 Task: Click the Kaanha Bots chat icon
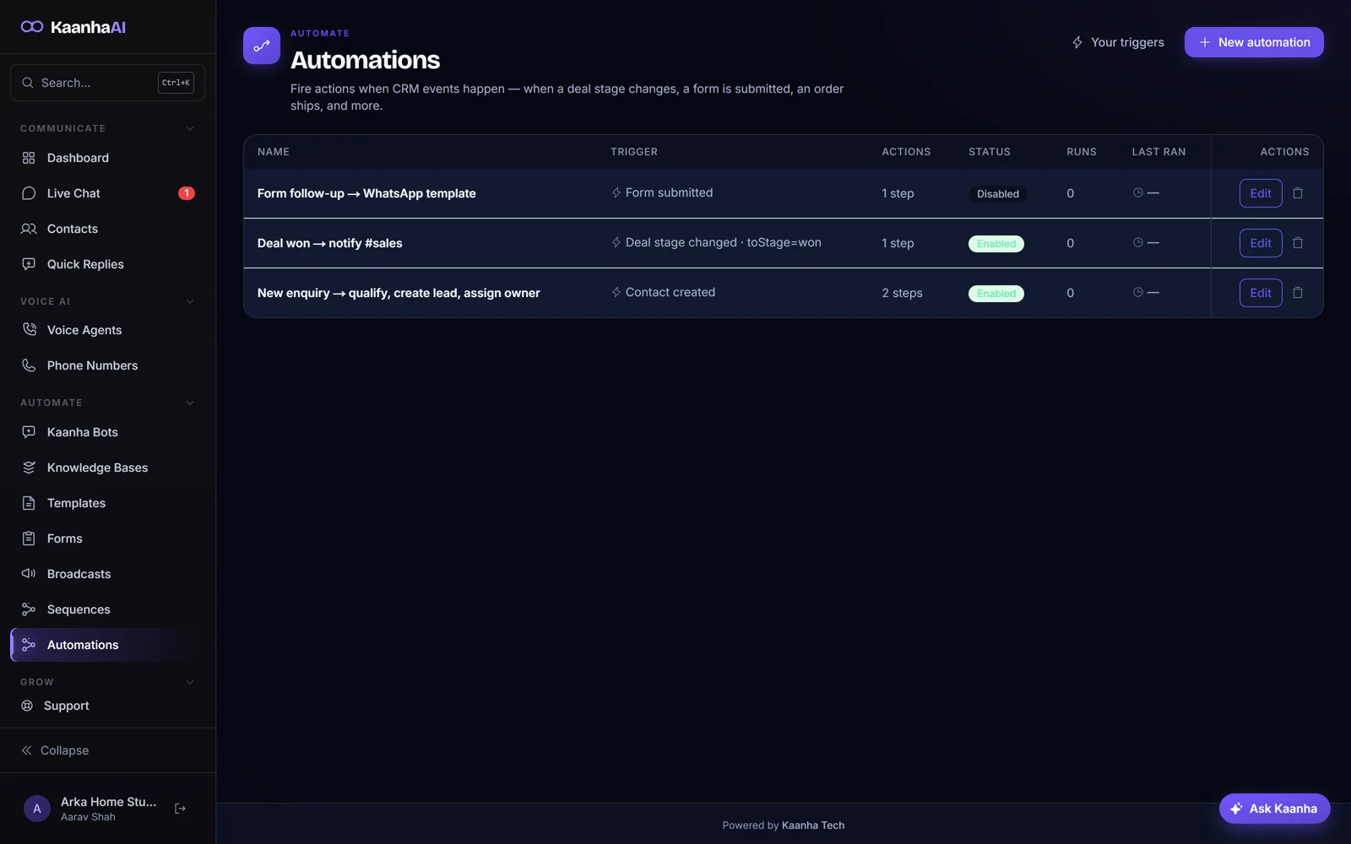pyautogui.click(x=29, y=432)
